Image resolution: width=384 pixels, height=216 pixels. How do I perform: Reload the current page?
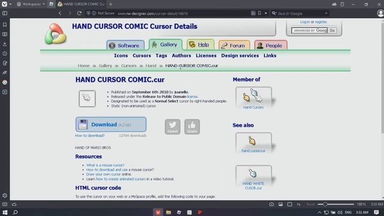[79, 13]
